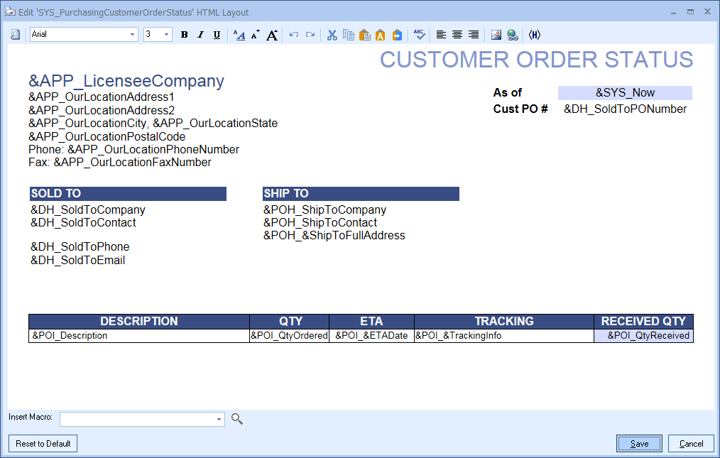Run the spell check tool
Screen dimensions: 720x458
(x=420, y=35)
